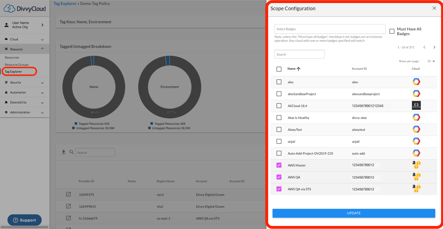
Task: Enable Must Have All Badges checkbox
Action: [392, 31]
